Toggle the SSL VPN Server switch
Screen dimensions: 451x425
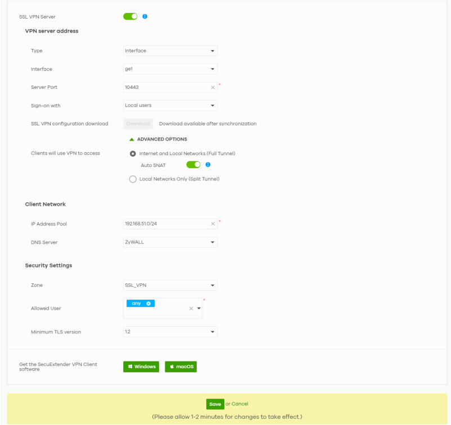coord(130,17)
